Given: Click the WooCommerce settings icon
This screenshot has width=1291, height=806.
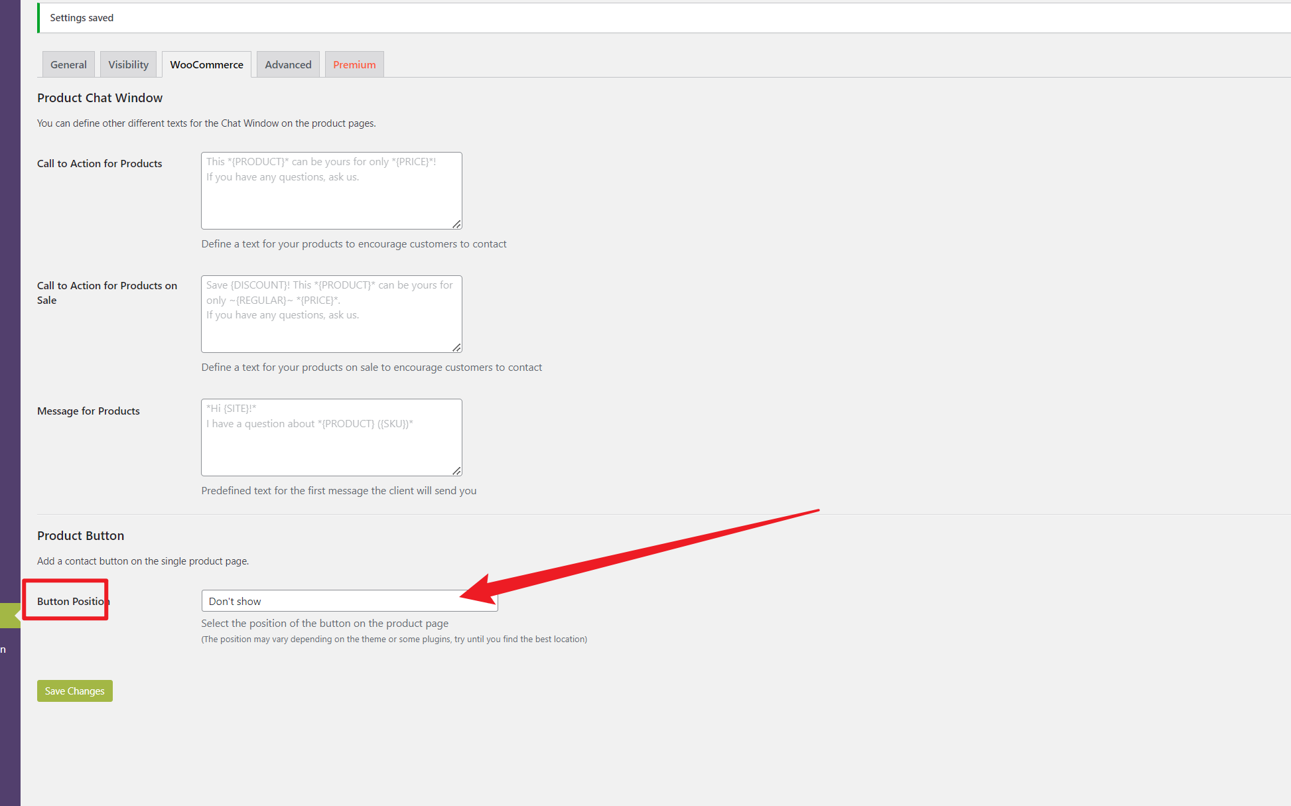Looking at the screenshot, I should [x=207, y=64].
